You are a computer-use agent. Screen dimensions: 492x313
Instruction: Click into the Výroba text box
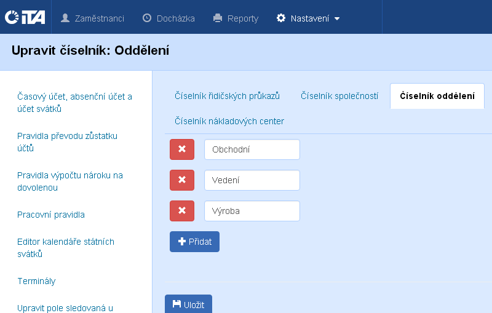coord(252,211)
